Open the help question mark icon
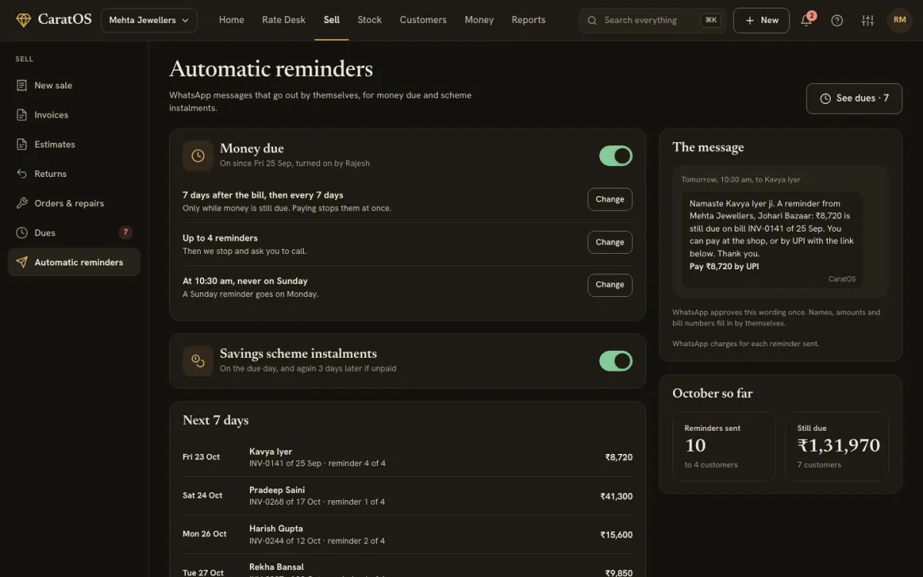This screenshot has width=923, height=577. [x=837, y=21]
